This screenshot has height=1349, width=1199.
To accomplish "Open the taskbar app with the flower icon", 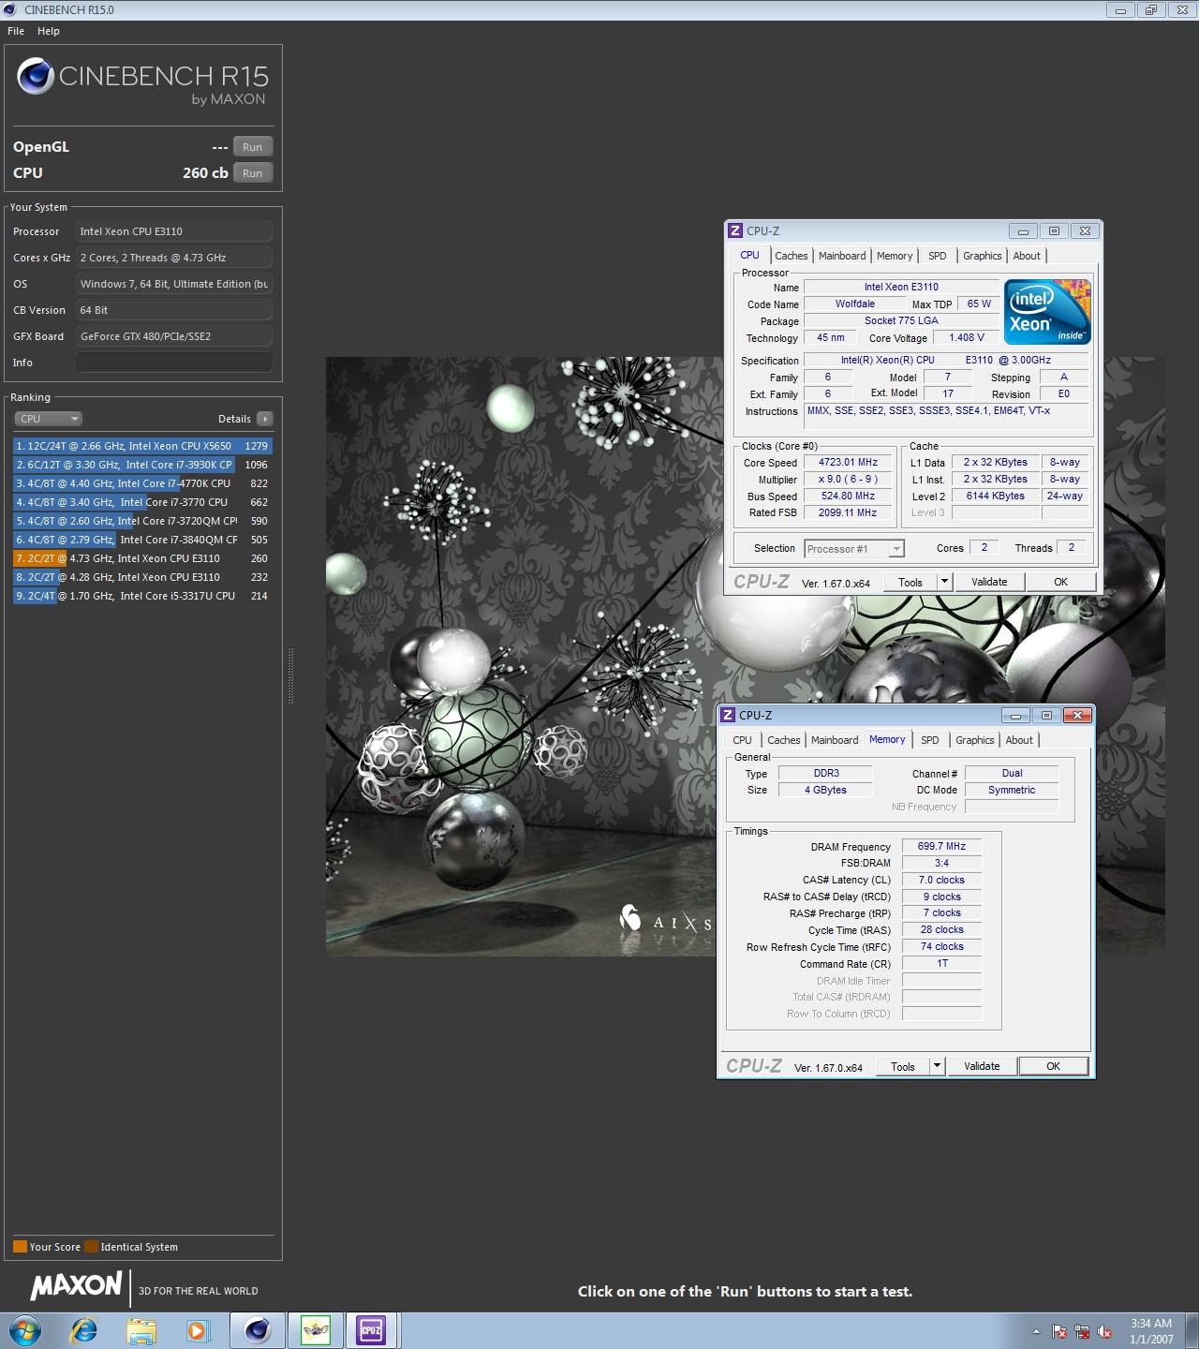I will pos(316,1330).
